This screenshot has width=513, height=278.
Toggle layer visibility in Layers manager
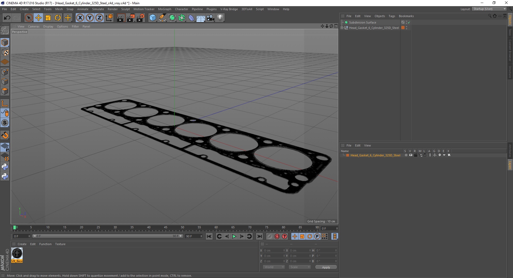coord(411,155)
